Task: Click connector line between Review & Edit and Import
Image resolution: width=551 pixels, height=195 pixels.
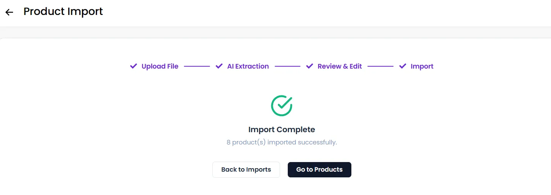Action: click(x=380, y=66)
